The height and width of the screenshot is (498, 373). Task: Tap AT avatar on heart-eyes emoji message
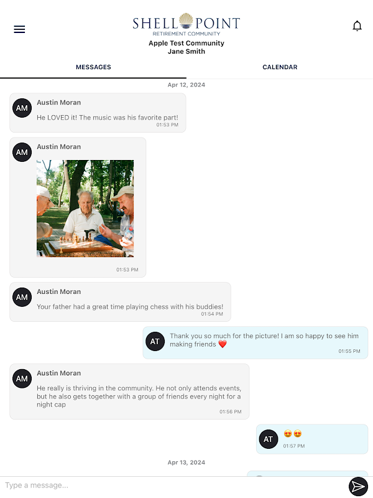click(x=269, y=439)
